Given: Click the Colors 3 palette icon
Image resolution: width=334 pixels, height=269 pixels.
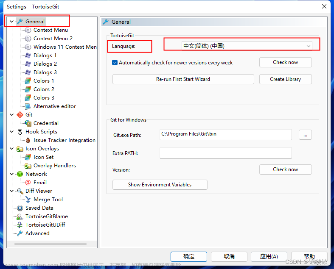Looking at the screenshot, I should [28, 98].
